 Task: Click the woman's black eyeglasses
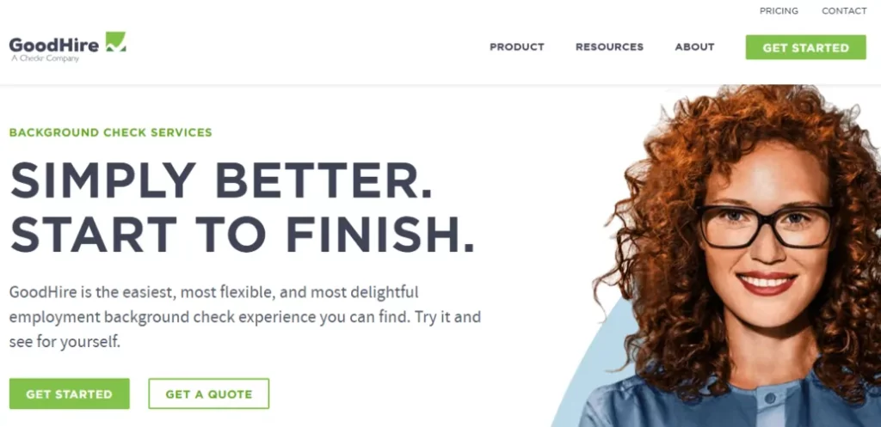(x=764, y=226)
